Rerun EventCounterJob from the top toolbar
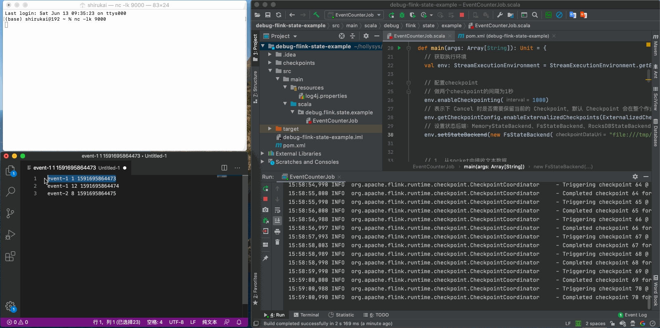This screenshot has width=660, height=328. coord(391,15)
